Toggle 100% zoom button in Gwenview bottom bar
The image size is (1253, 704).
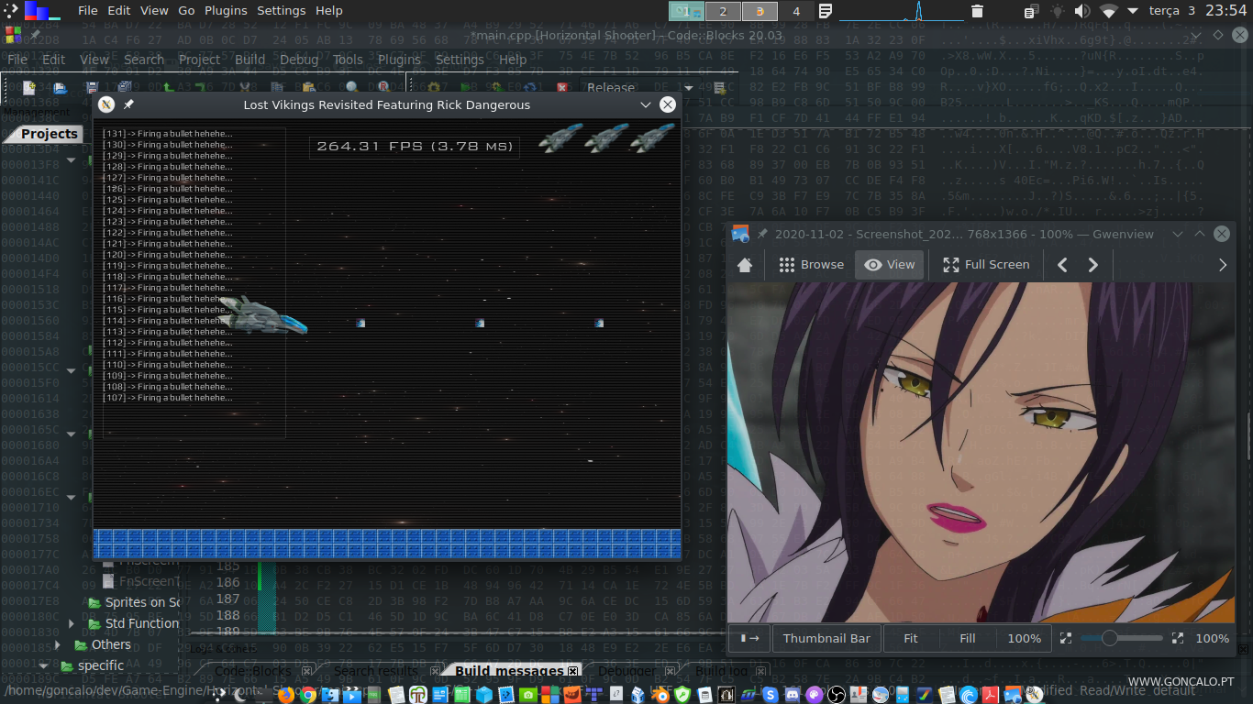(1024, 638)
